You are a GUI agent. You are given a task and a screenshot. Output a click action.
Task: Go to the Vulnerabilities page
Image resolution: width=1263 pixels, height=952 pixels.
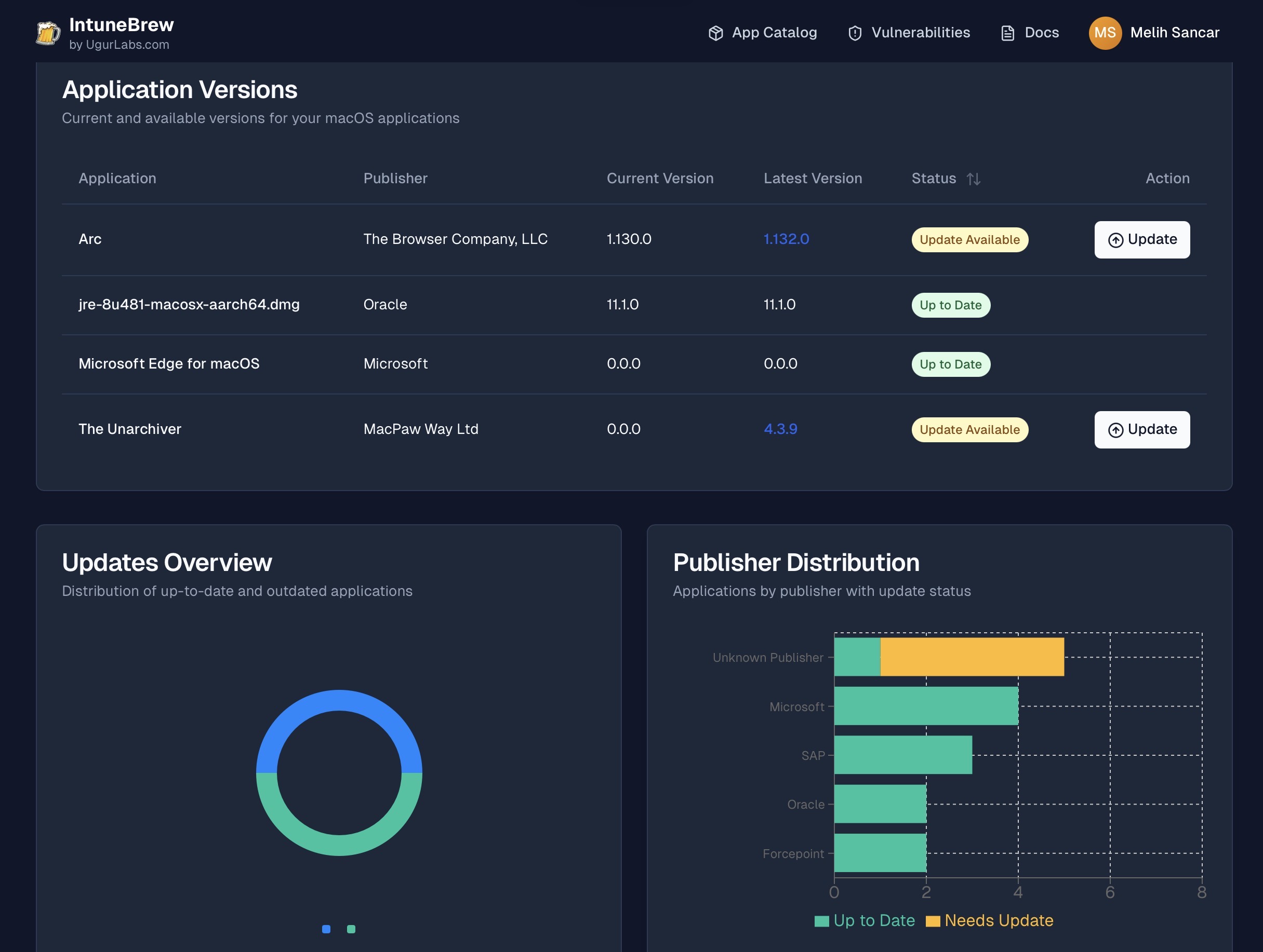(909, 33)
